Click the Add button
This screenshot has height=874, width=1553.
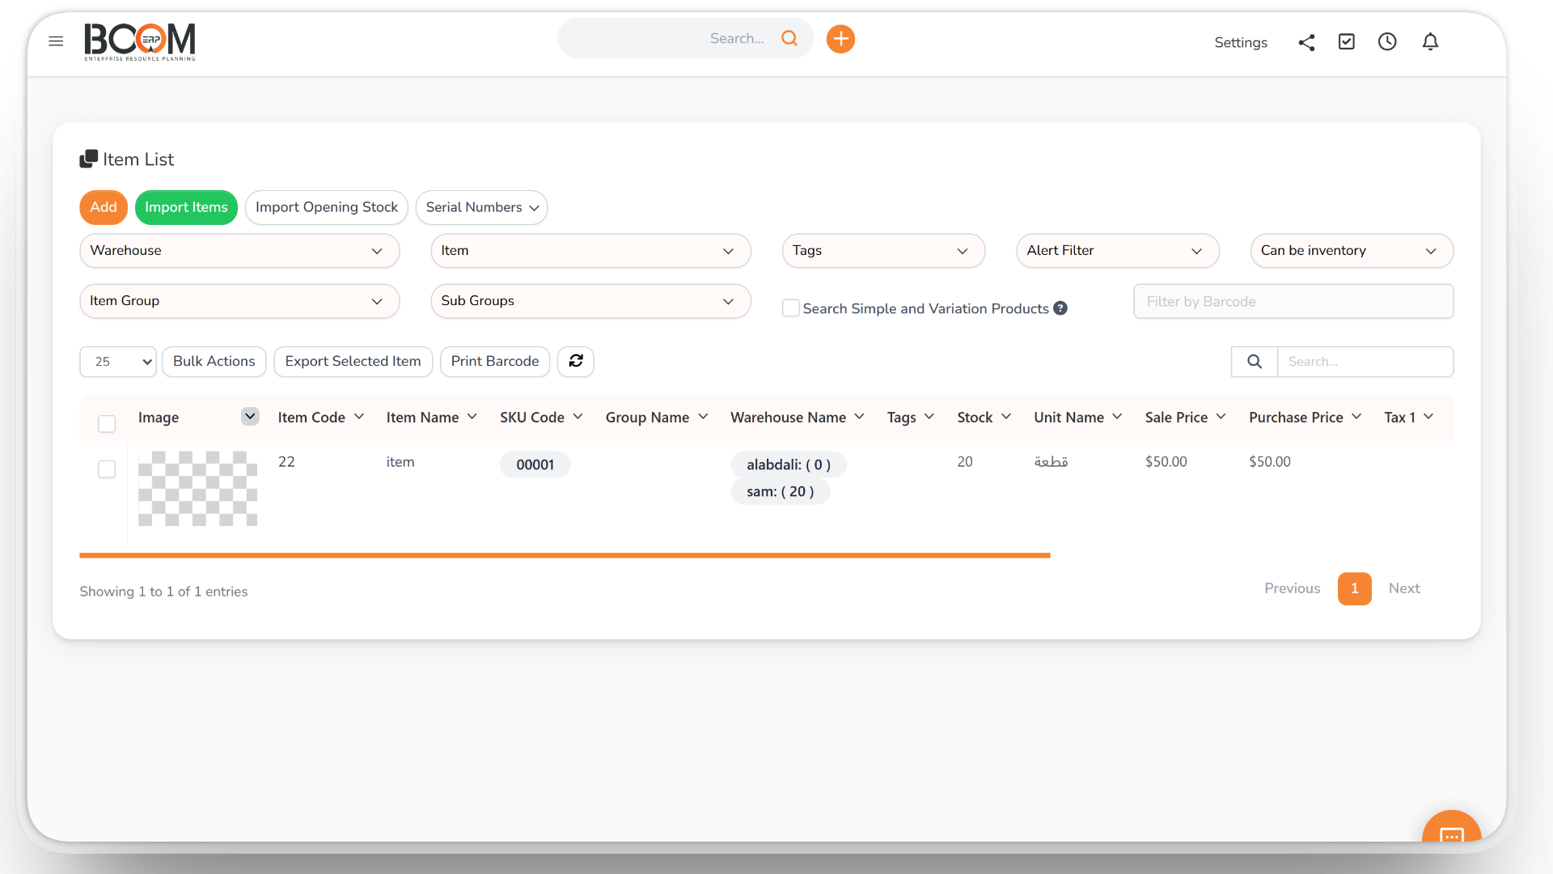104,207
